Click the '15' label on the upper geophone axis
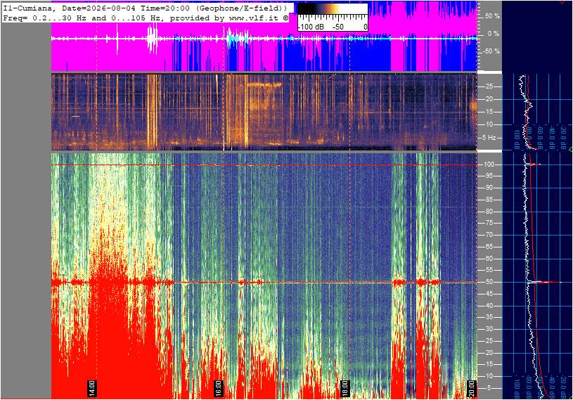The width and height of the screenshot is (573, 400). (489, 112)
